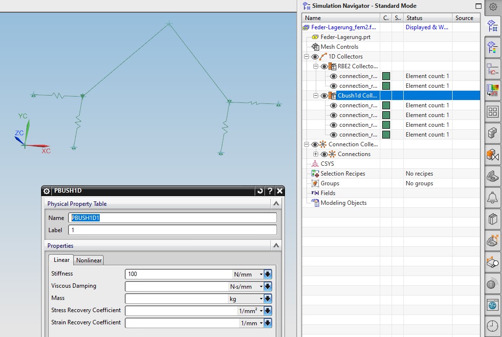Open the books library icon
The image size is (502, 337).
point(493,219)
